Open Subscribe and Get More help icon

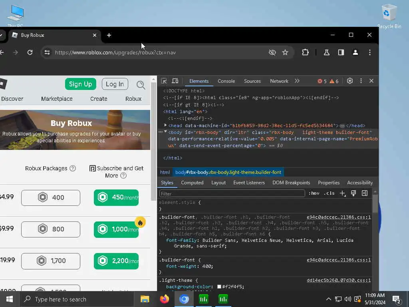tap(123, 175)
